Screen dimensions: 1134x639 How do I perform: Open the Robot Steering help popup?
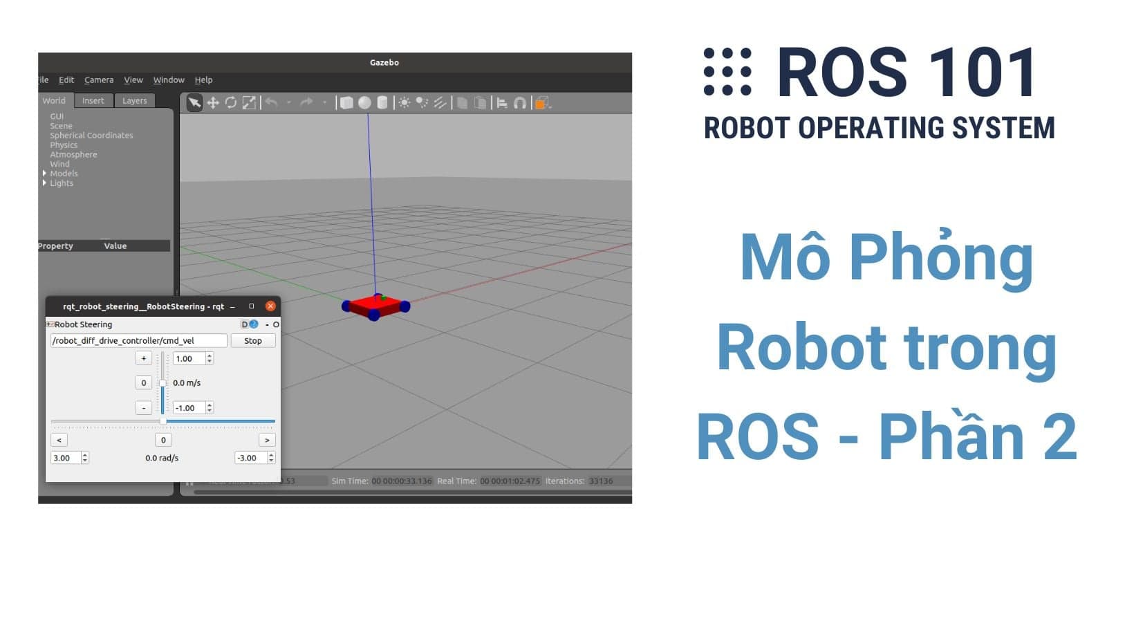pos(253,324)
